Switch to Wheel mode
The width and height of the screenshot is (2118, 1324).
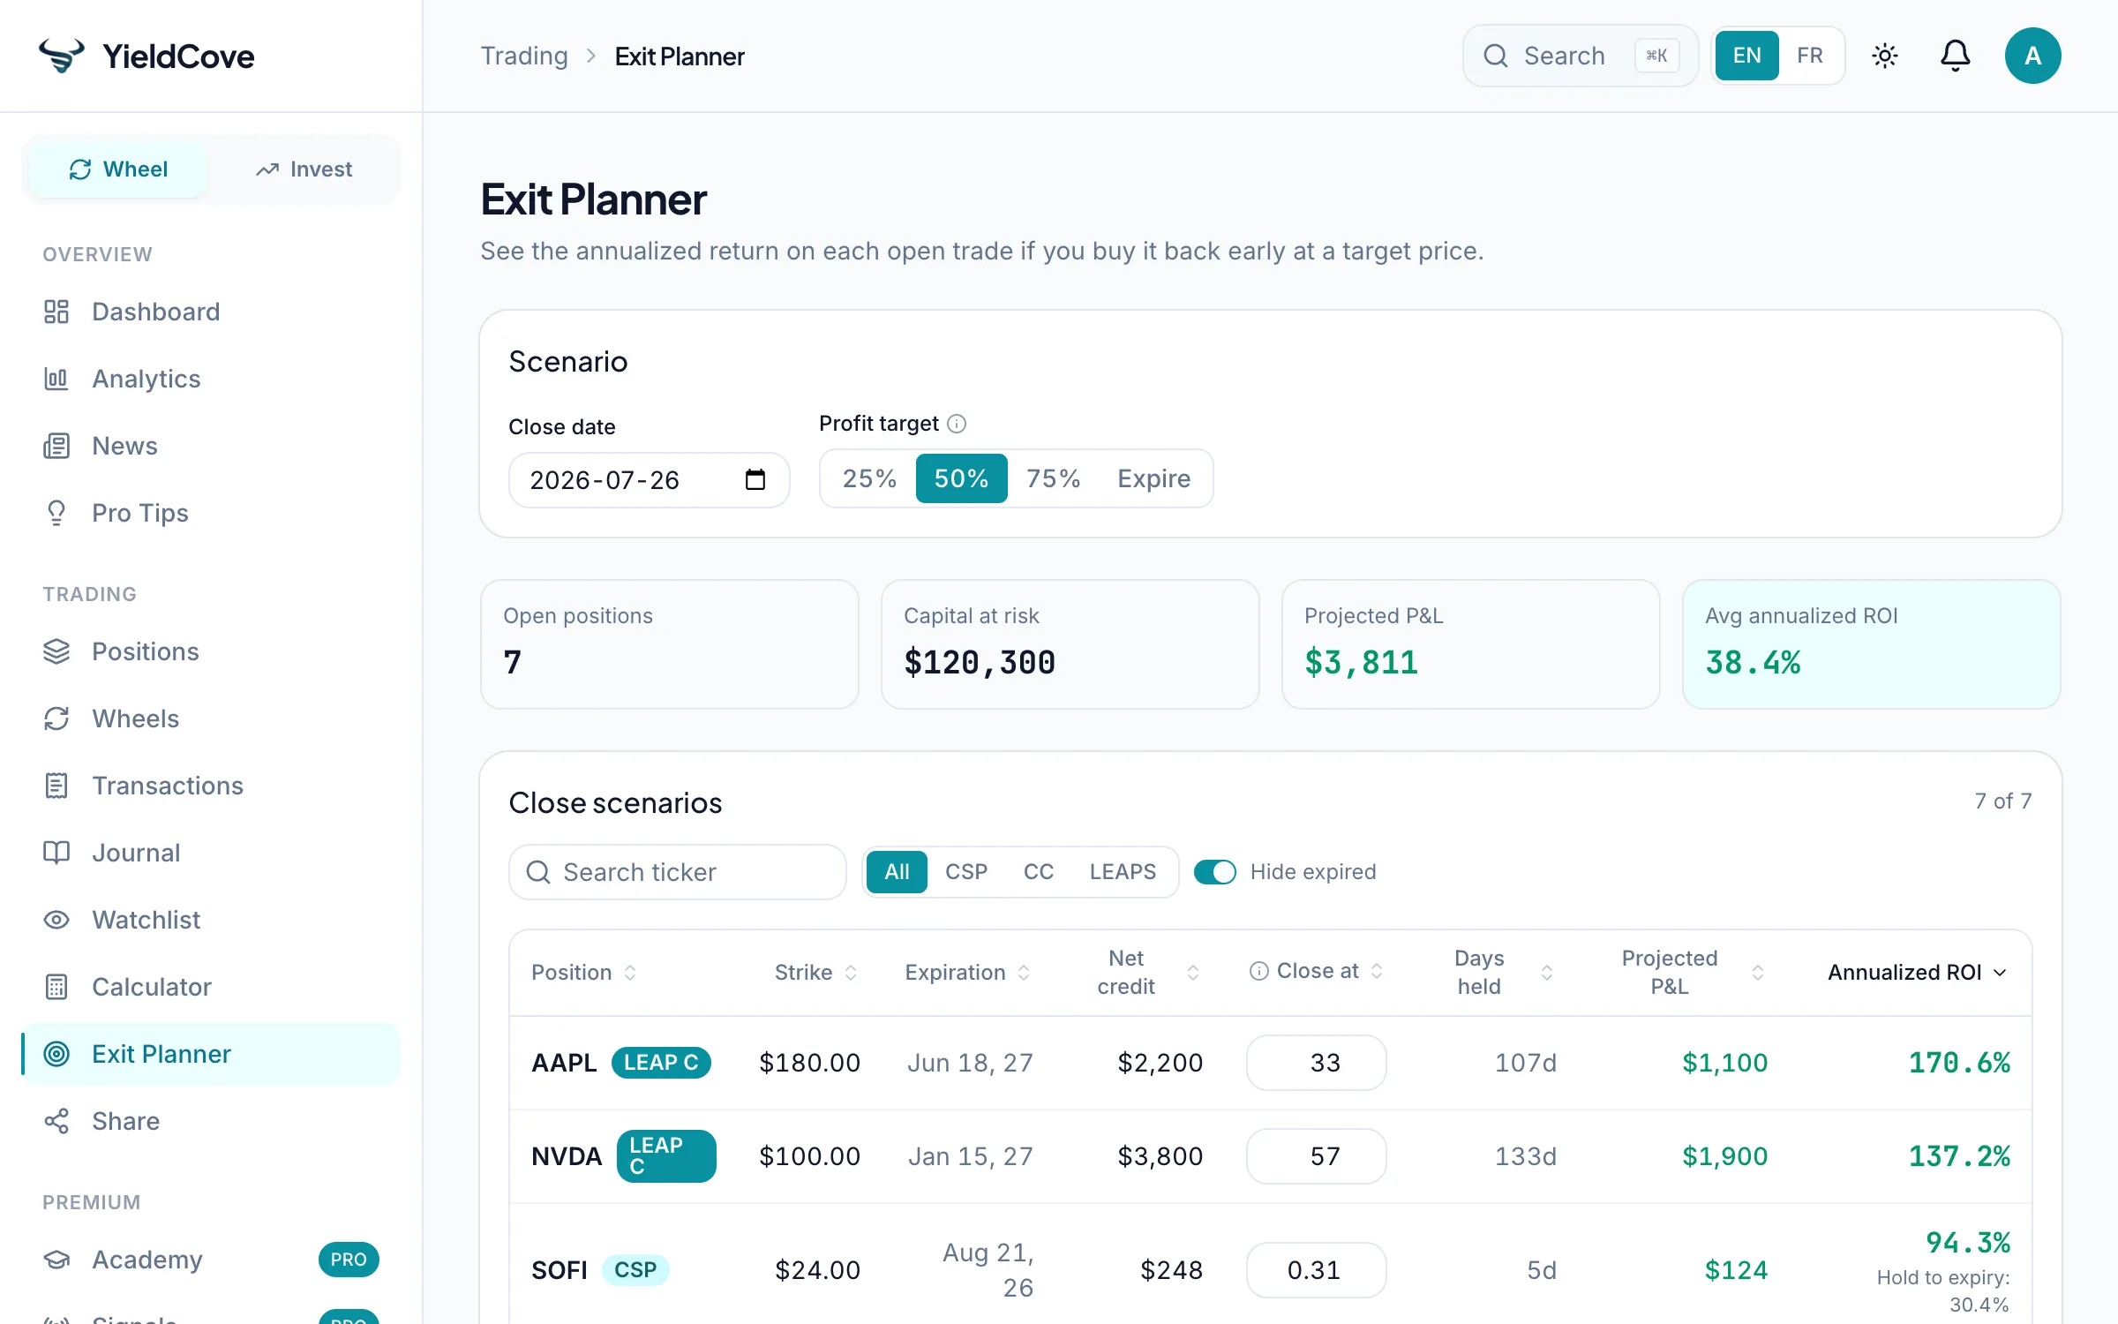pos(118,169)
